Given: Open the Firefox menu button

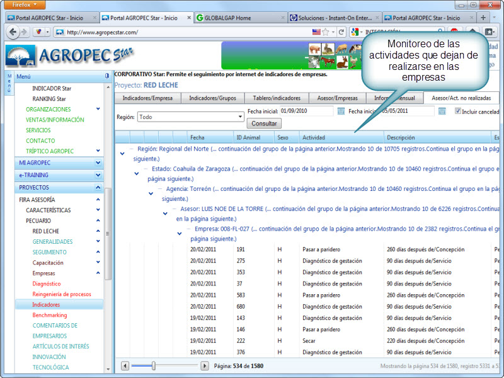Looking at the screenshot, I should [x=25, y=5].
